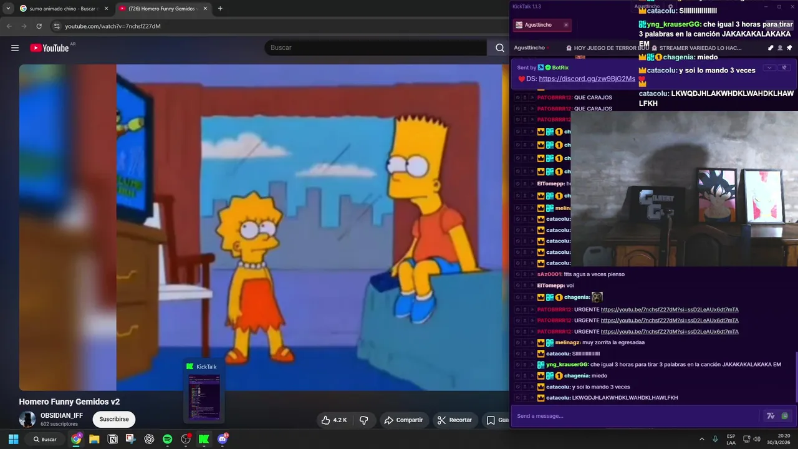Open KickTalk moderator sword icon in header
The width and height of the screenshot is (798, 449).
click(771, 48)
